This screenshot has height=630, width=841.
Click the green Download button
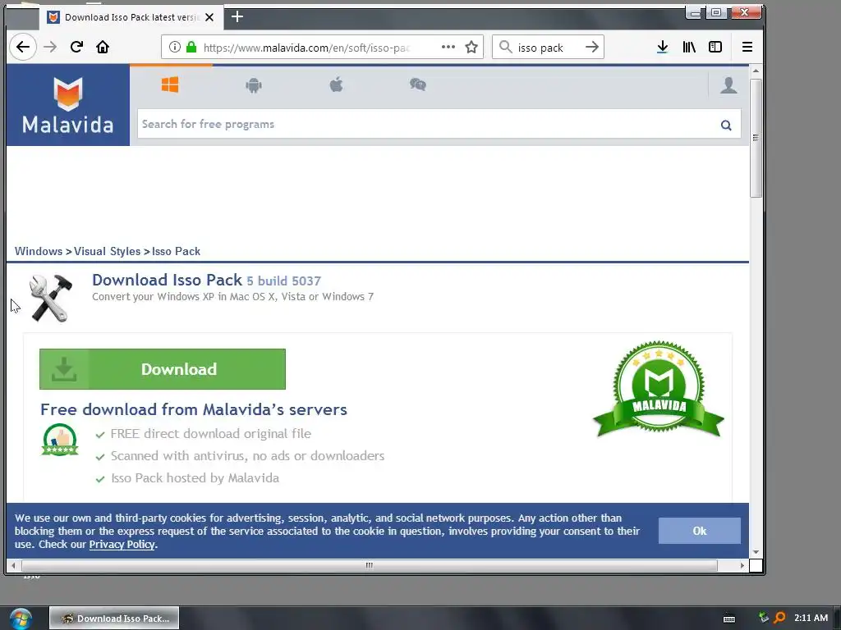163,369
